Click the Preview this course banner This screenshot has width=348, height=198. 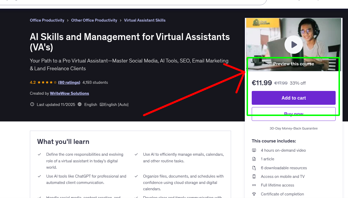[x=293, y=64]
